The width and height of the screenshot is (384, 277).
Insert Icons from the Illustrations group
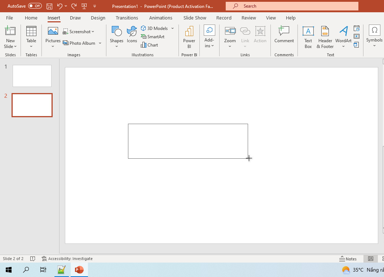(132, 35)
